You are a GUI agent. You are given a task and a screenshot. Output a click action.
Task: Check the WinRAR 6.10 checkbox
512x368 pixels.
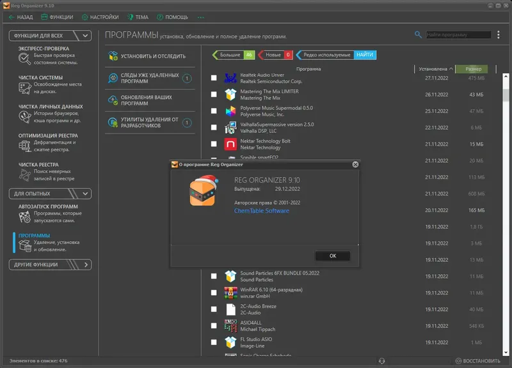tap(215, 291)
